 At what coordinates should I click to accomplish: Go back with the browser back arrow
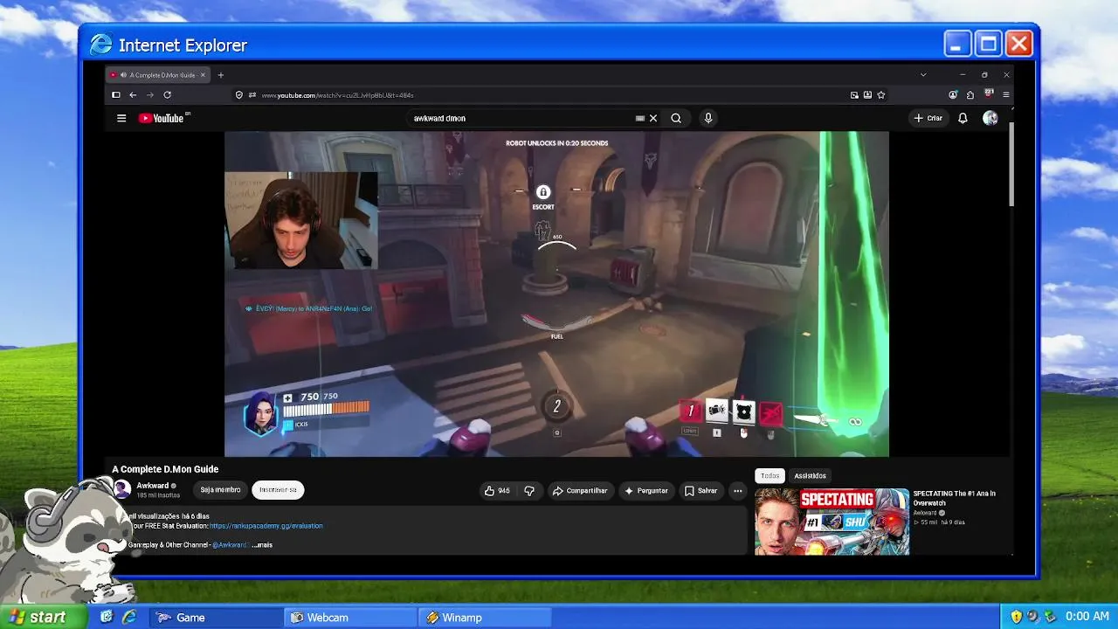click(x=133, y=95)
